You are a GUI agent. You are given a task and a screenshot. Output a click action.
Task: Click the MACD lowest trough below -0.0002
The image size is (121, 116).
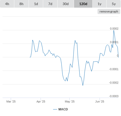[x=83, y=85]
